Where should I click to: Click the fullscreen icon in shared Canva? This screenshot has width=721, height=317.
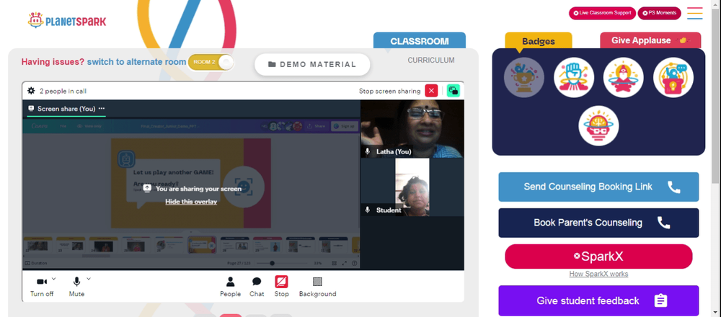tap(345, 263)
